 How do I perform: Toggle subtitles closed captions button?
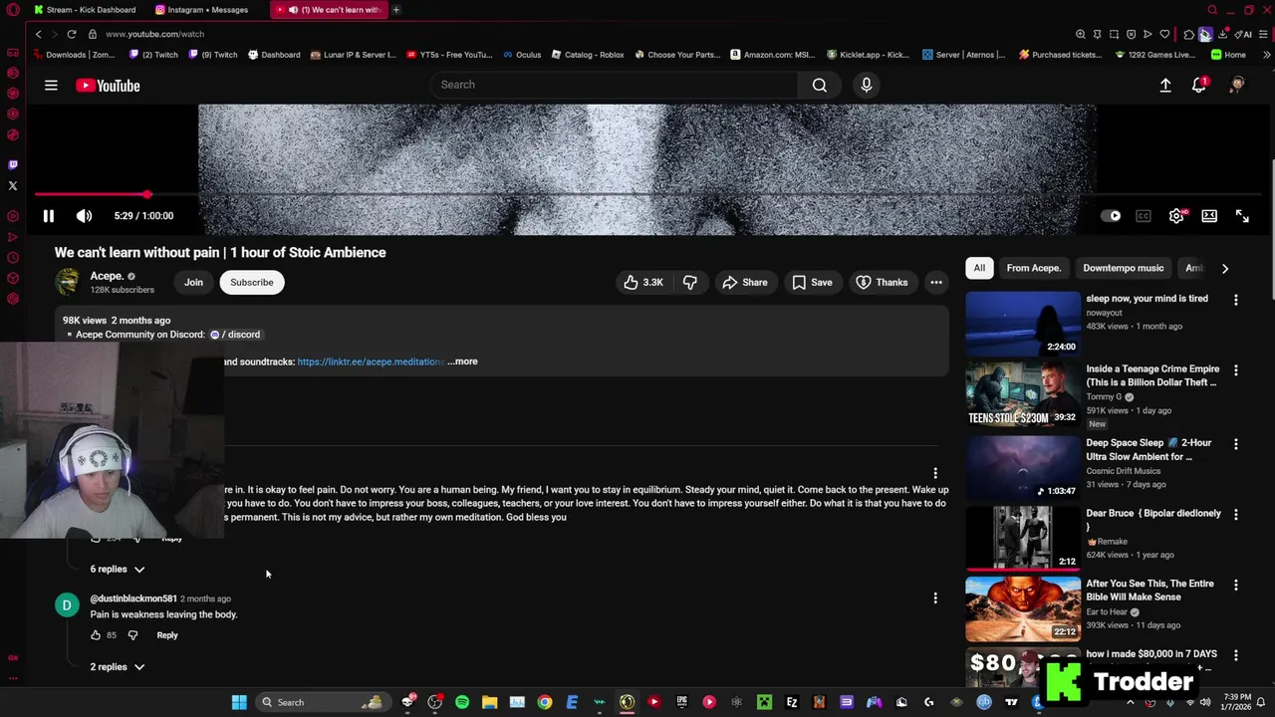(1144, 216)
